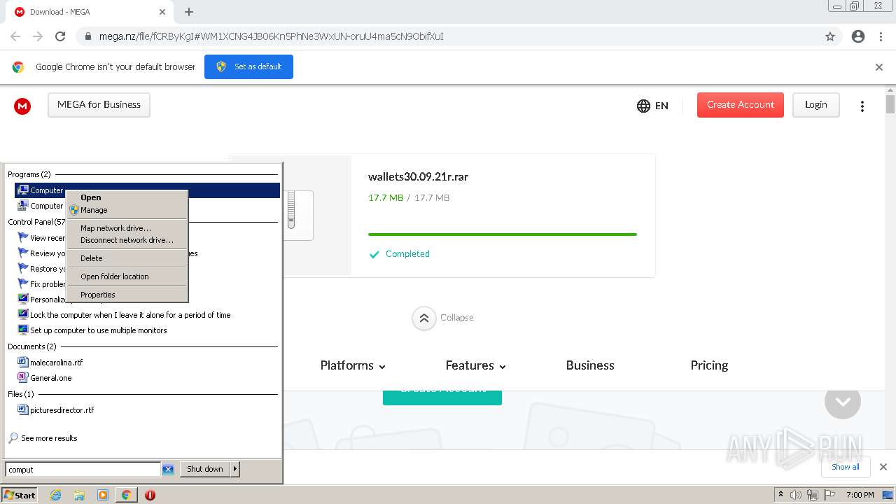The image size is (896, 504).
Task: Collapse the download section
Action: point(443,318)
